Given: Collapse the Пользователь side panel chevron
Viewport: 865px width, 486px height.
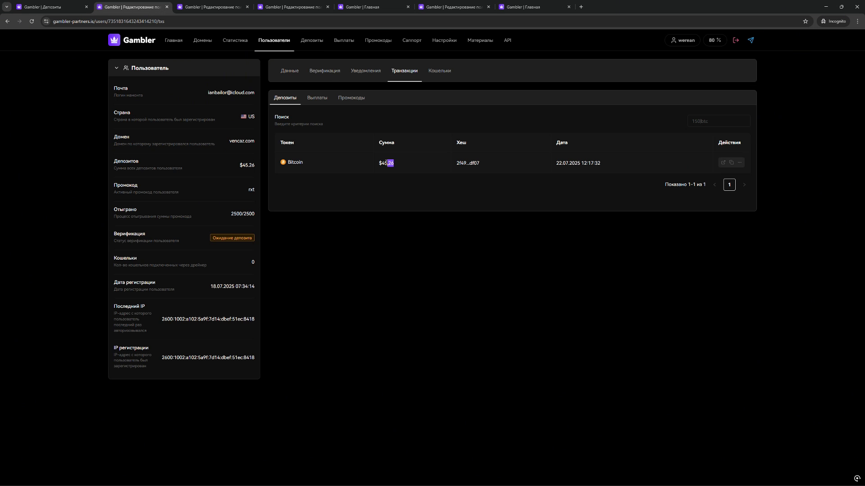Looking at the screenshot, I should pyautogui.click(x=116, y=68).
